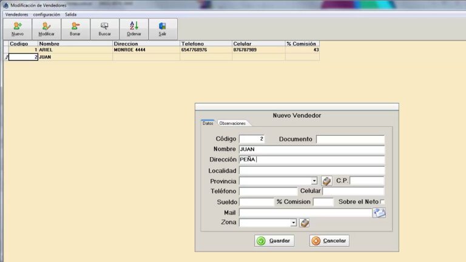The height and width of the screenshot is (262, 466).
Task: Click the MONROE 4444 address cell
Action: [146, 50]
